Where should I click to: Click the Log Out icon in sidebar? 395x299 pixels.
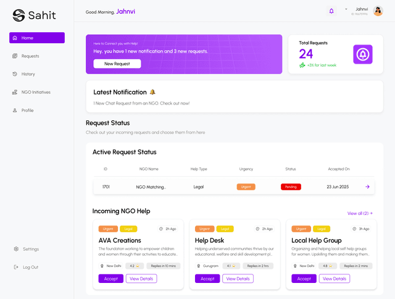pyautogui.click(x=15, y=267)
